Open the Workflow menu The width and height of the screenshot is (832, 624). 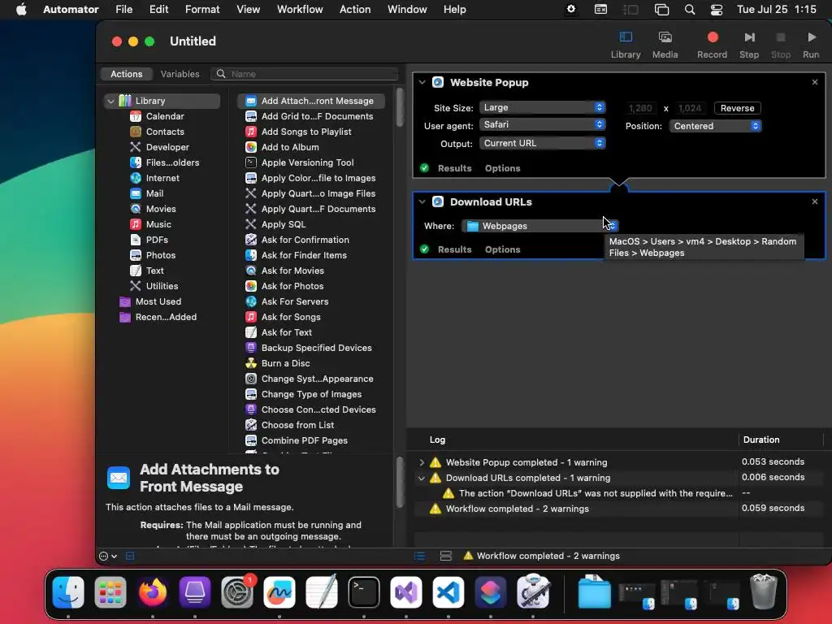pyautogui.click(x=300, y=9)
